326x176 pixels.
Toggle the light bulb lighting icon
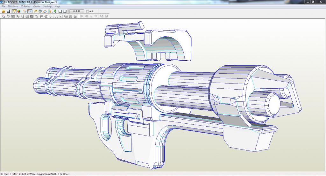tap(14, 11)
